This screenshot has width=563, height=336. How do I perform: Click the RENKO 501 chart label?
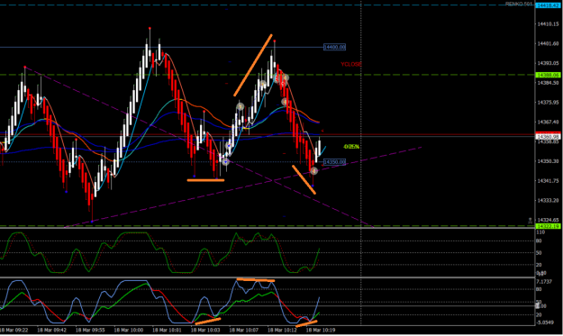click(x=519, y=4)
